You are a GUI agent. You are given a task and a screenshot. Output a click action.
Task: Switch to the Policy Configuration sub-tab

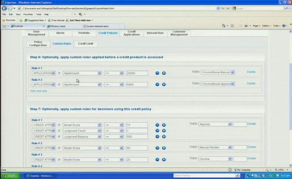click(x=38, y=44)
